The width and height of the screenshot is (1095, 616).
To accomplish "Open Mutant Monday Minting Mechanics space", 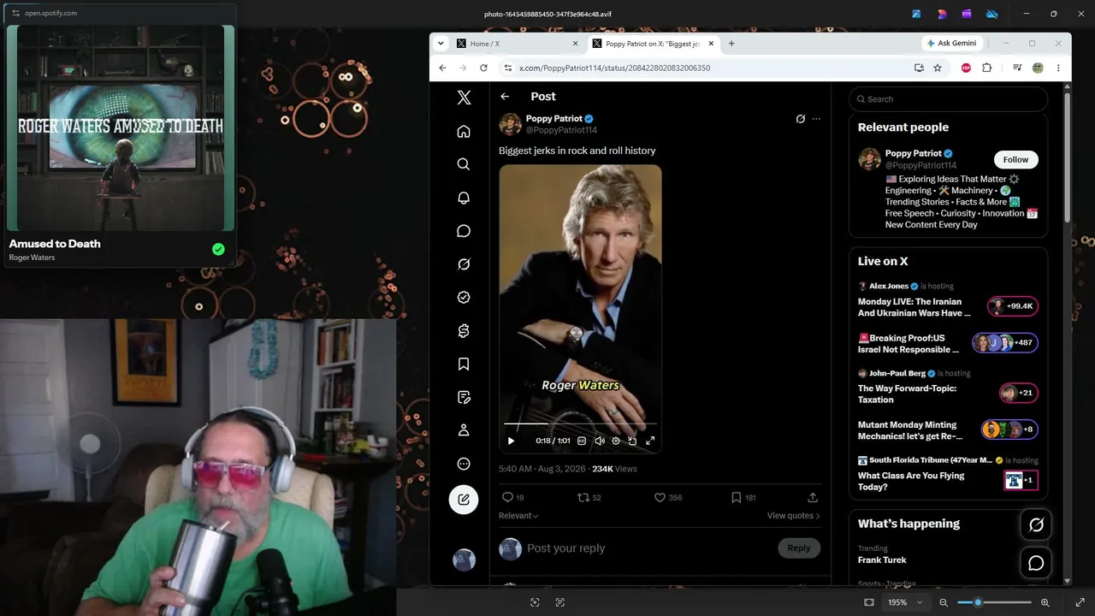I will [x=948, y=430].
